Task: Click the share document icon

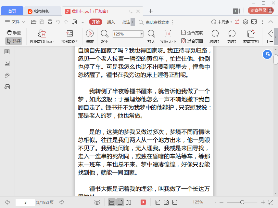Action: pos(237,22)
